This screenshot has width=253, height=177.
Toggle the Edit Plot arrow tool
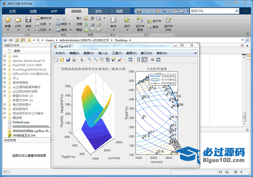[x=82, y=59]
